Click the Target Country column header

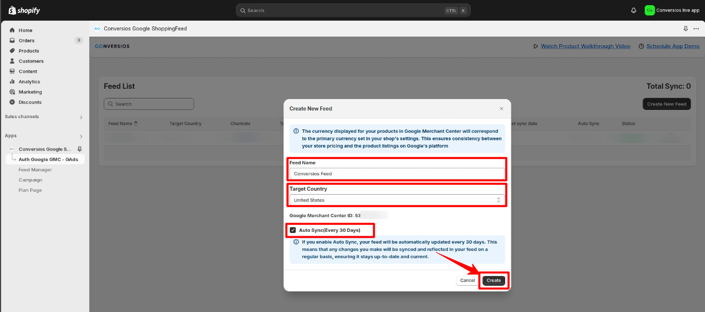186,124
